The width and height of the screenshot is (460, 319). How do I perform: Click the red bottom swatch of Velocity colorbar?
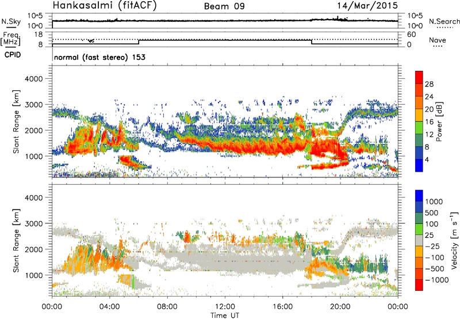pos(419,285)
